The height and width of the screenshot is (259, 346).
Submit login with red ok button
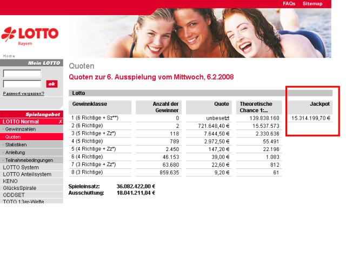pyautogui.click(x=52, y=84)
